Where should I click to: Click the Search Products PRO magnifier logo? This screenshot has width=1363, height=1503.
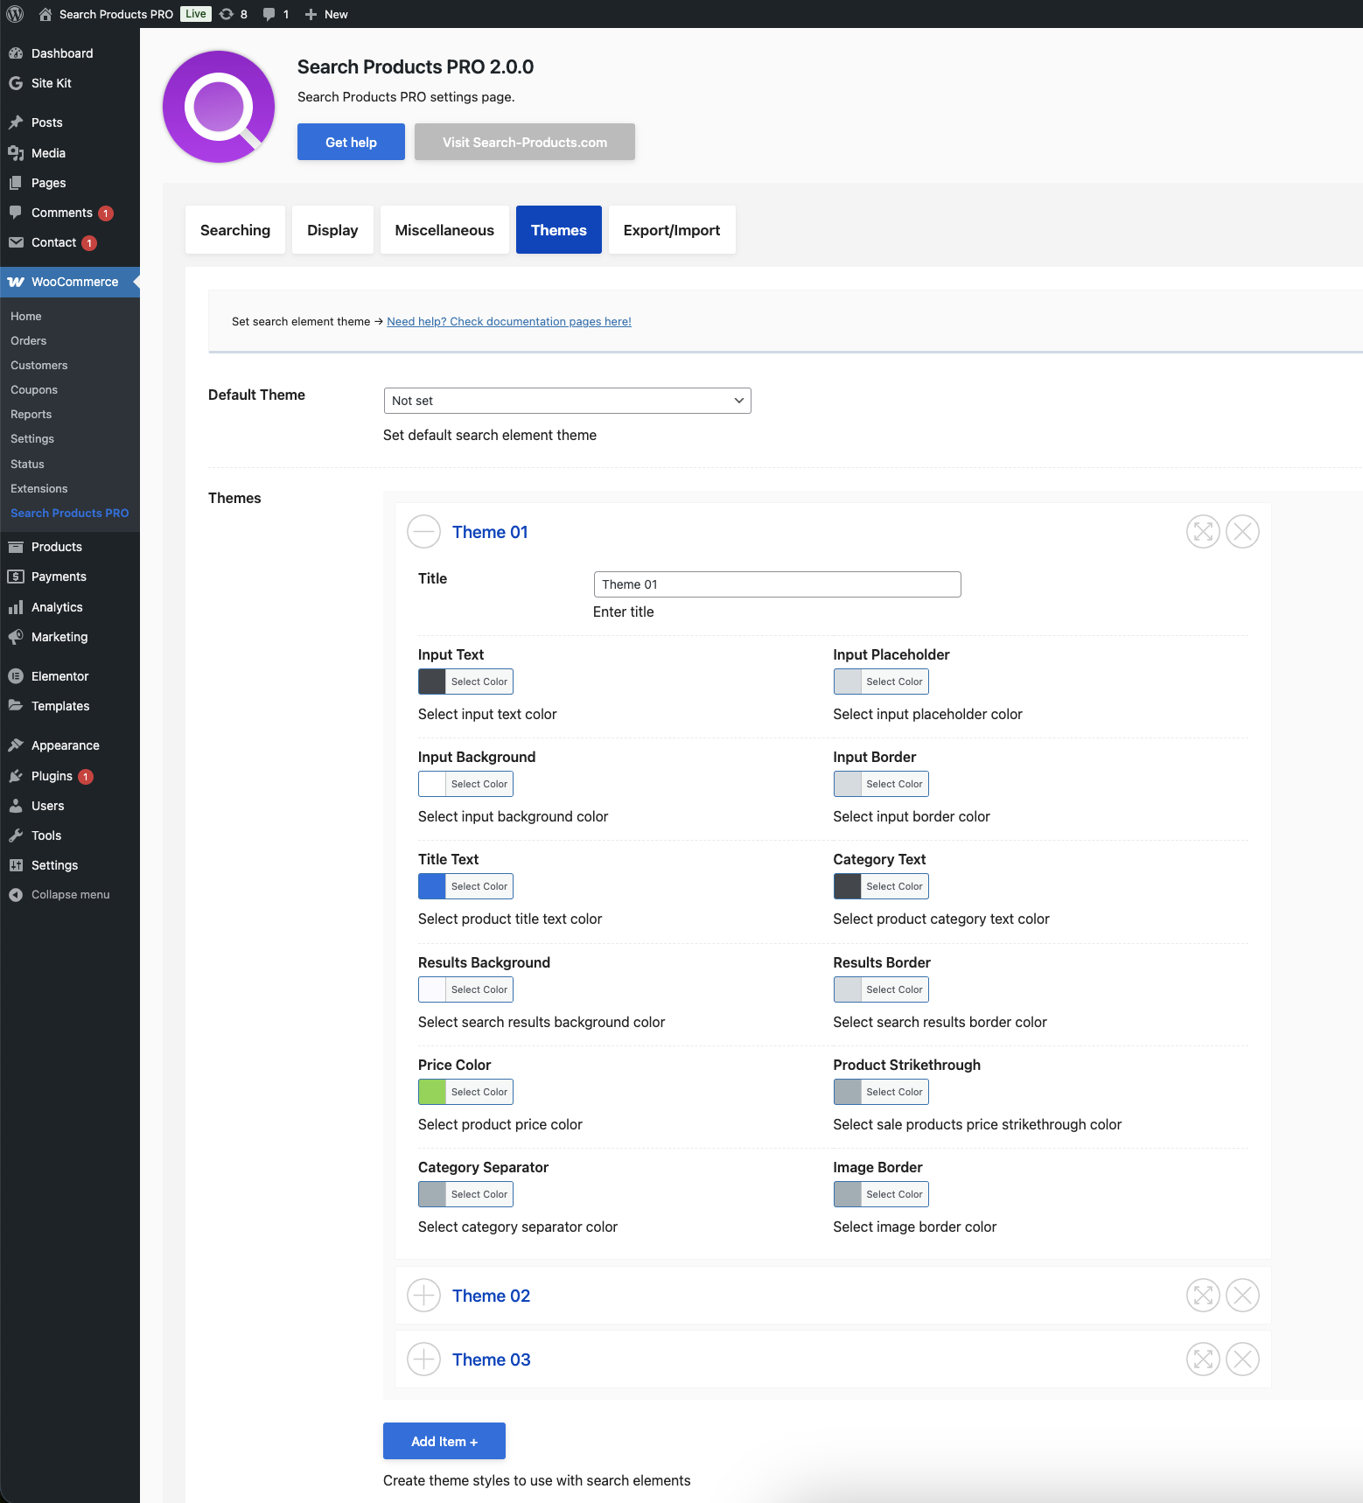point(219,107)
